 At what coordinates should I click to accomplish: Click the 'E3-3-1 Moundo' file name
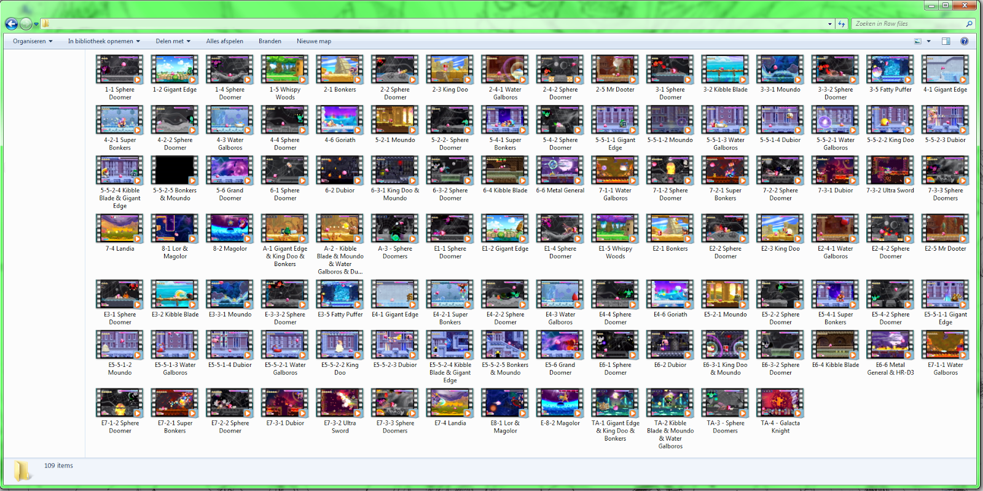point(230,315)
